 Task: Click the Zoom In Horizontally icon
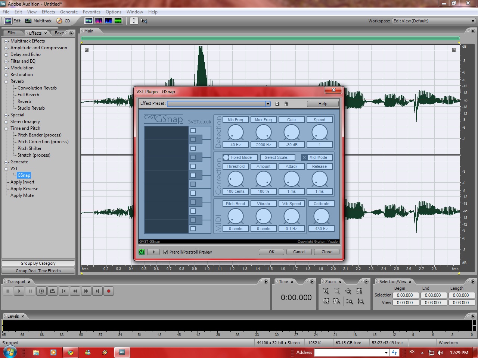[326, 291]
